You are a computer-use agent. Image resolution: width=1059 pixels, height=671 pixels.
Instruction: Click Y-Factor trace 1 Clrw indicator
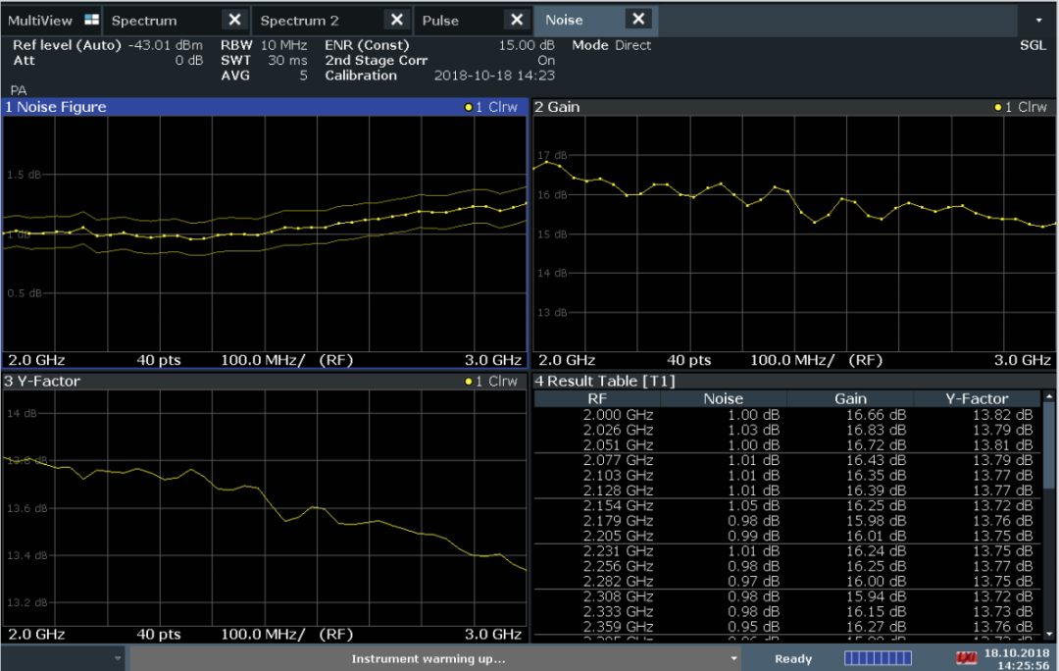click(x=490, y=381)
